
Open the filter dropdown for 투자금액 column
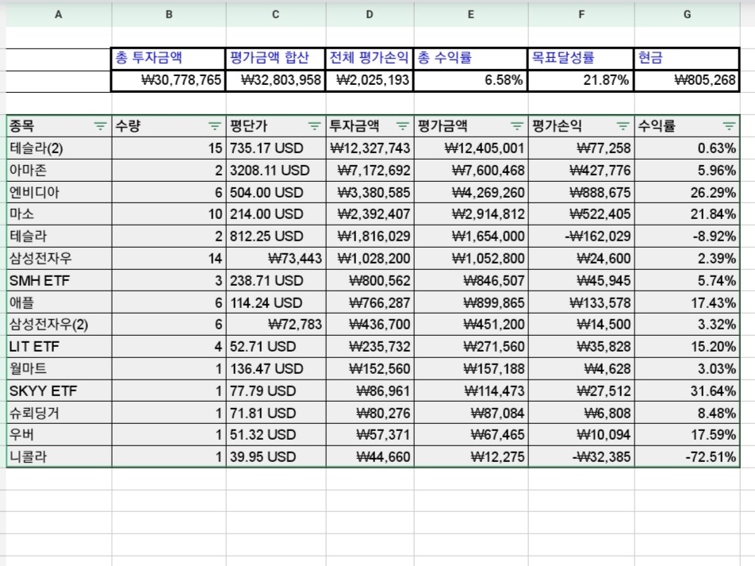click(x=402, y=126)
